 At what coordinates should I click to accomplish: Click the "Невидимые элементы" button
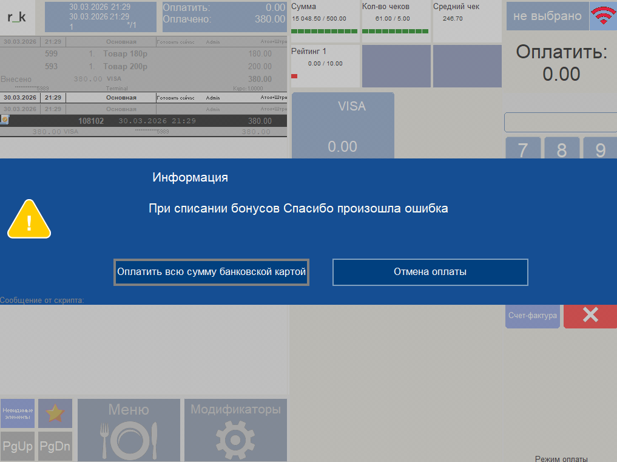(18, 413)
